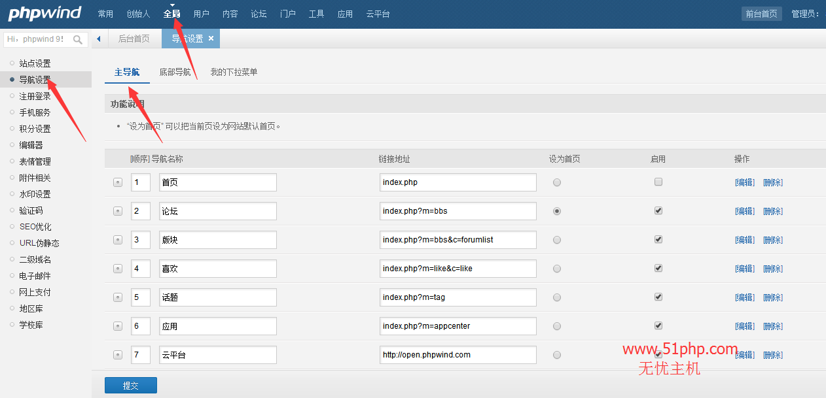
Task: Click 删除 link for the 话题 row
Action: point(773,297)
